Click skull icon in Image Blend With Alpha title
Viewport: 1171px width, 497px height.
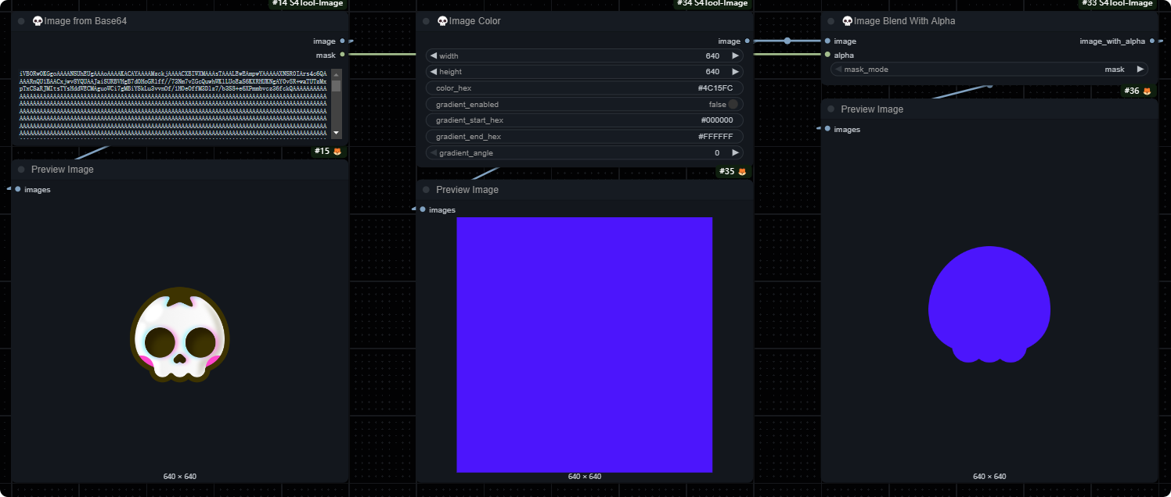coord(847,21)
